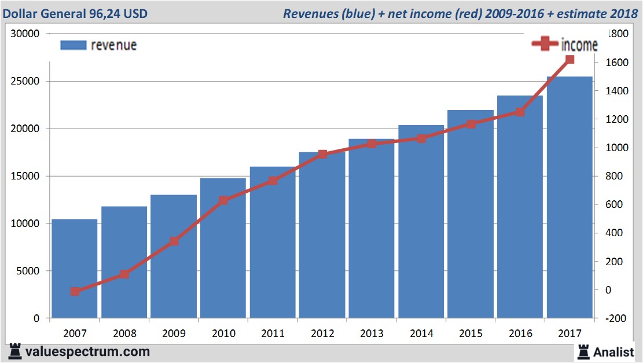Click the 30000 revenue axis label
643x363 pixels.
25,34
